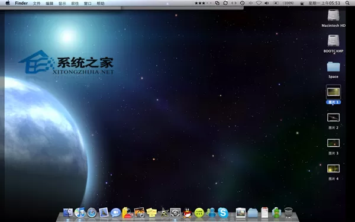Image resolution: width=355 pixels, height=222 pixels.
Task: Open the document stack in the Dock
Action: 264,213
